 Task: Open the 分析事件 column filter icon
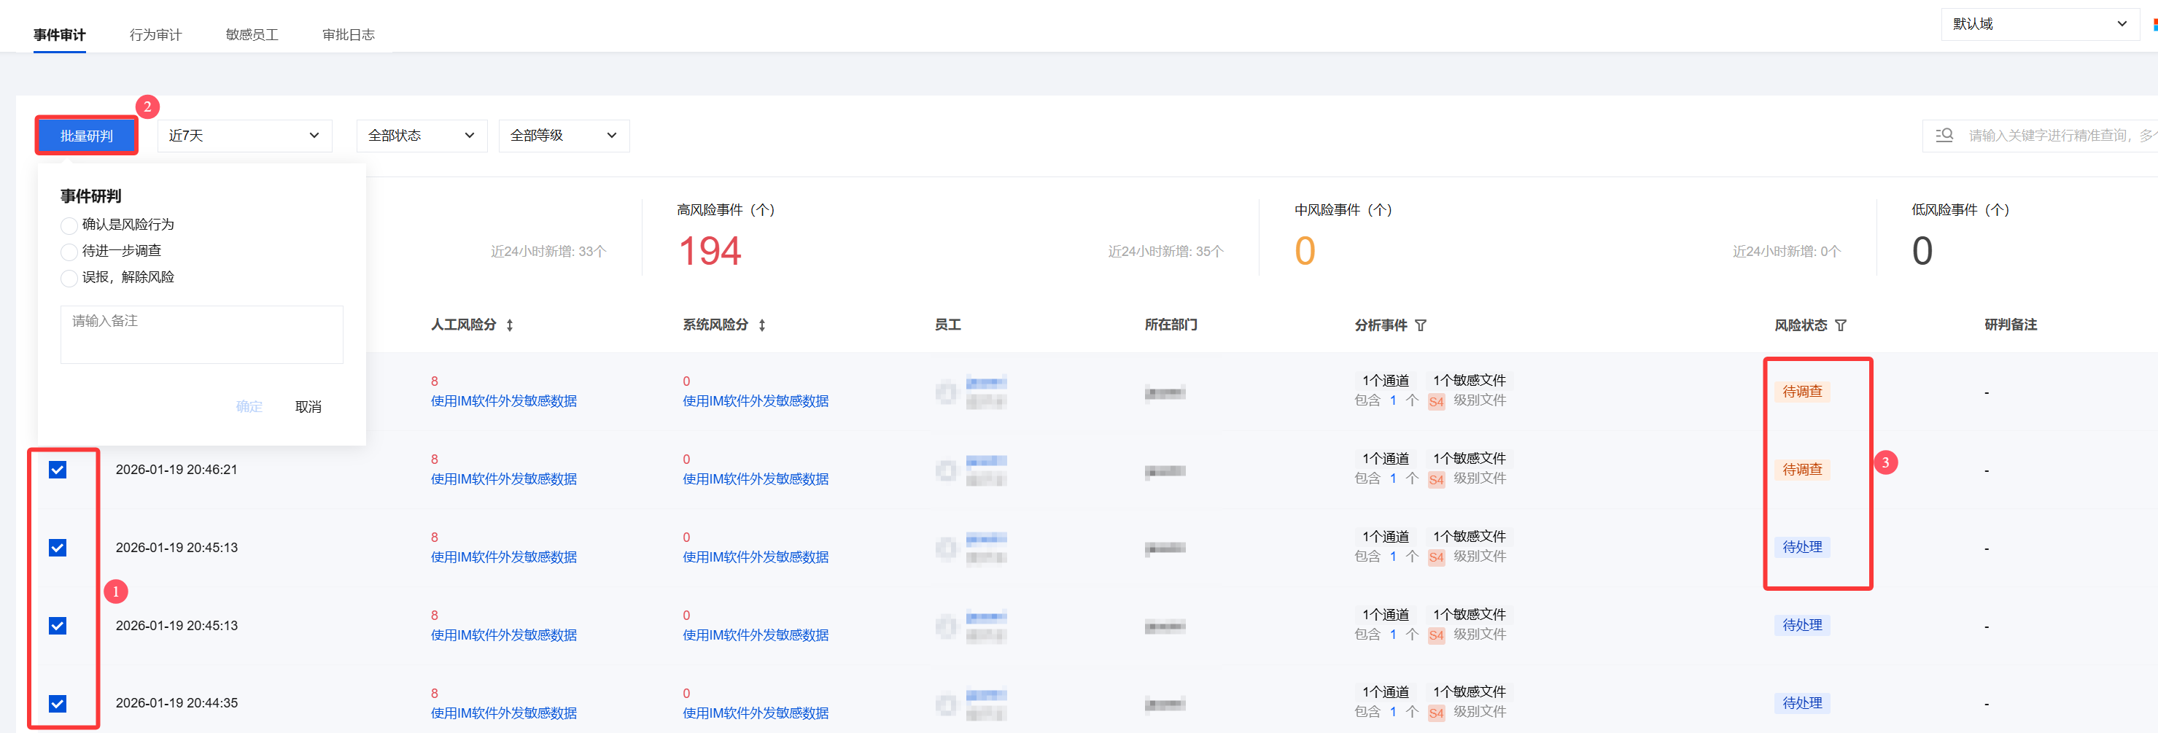click(1421, 325)
